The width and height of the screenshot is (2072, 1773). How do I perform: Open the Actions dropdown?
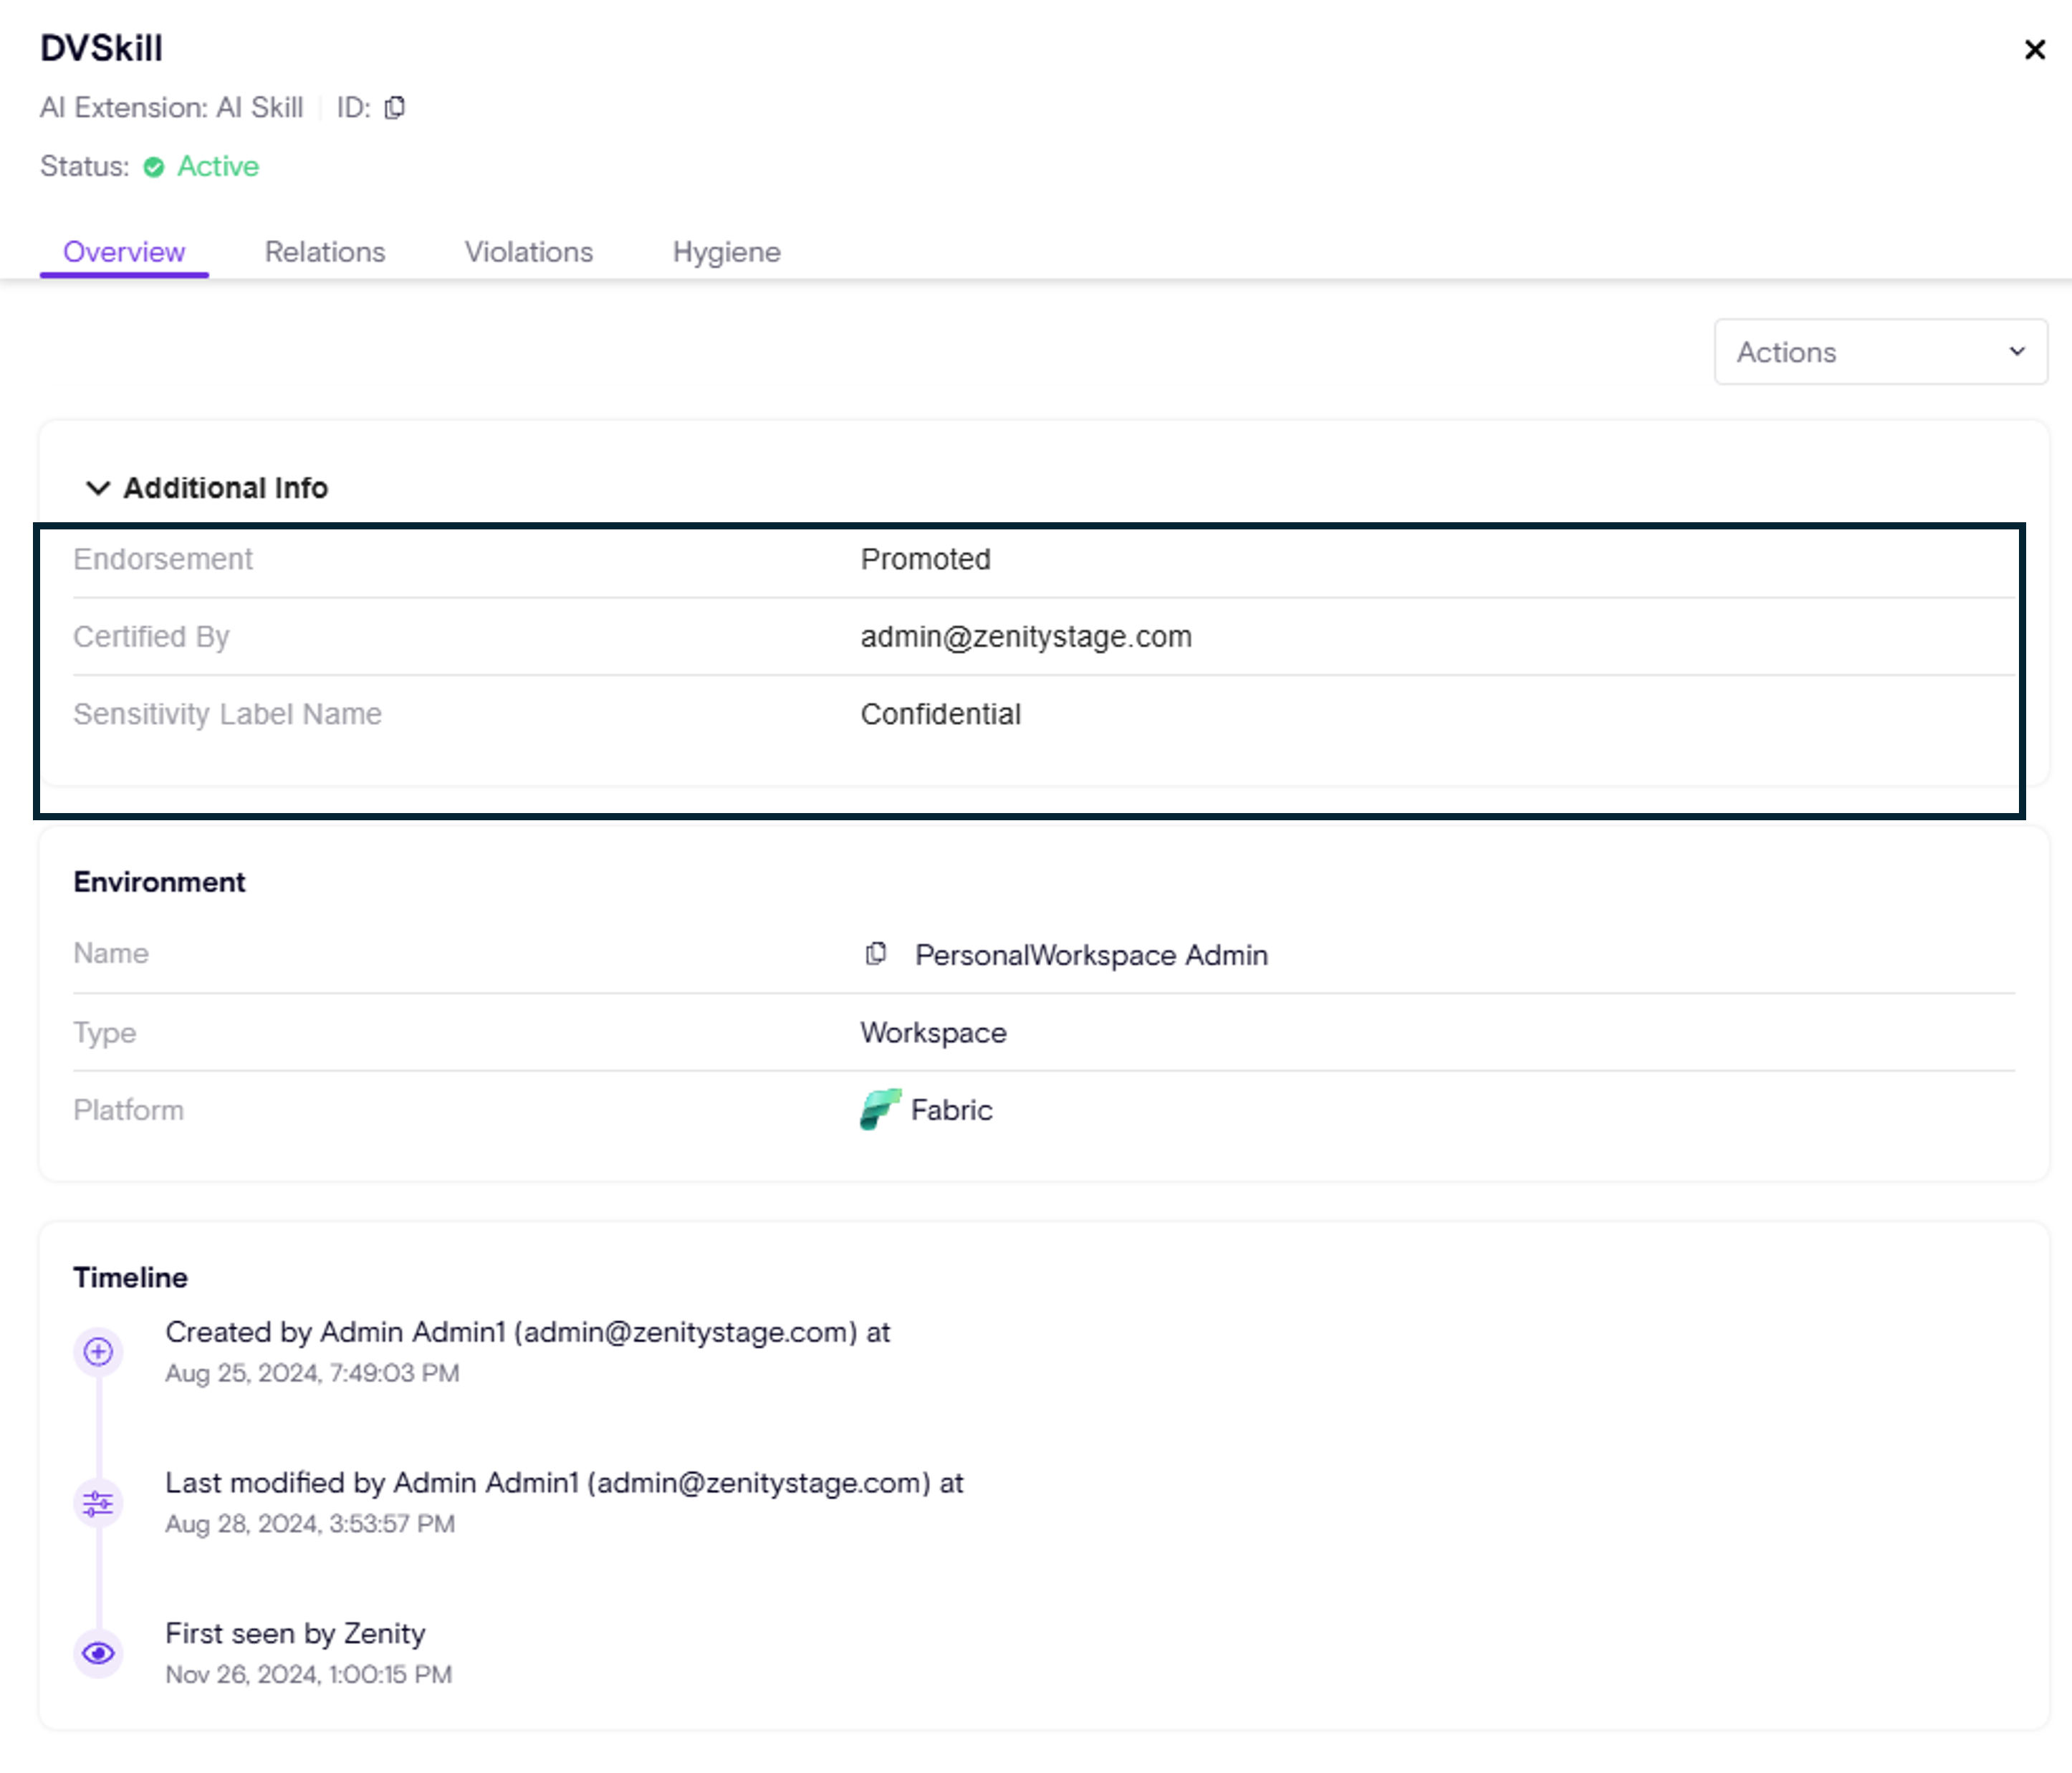(x=1880, y=352)
